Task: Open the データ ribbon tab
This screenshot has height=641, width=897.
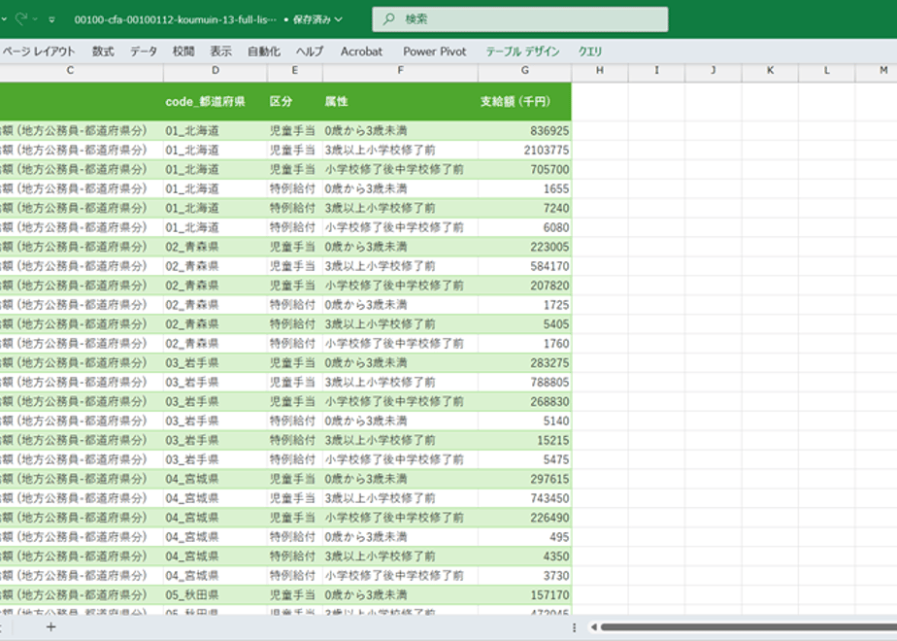Action: tap(143, 51)
